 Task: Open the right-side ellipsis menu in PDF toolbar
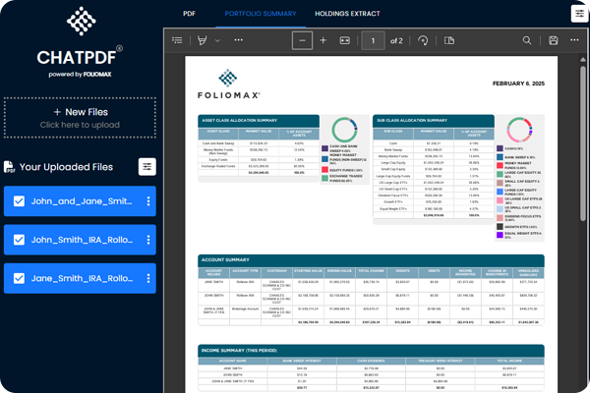click(x=574, y=40)
